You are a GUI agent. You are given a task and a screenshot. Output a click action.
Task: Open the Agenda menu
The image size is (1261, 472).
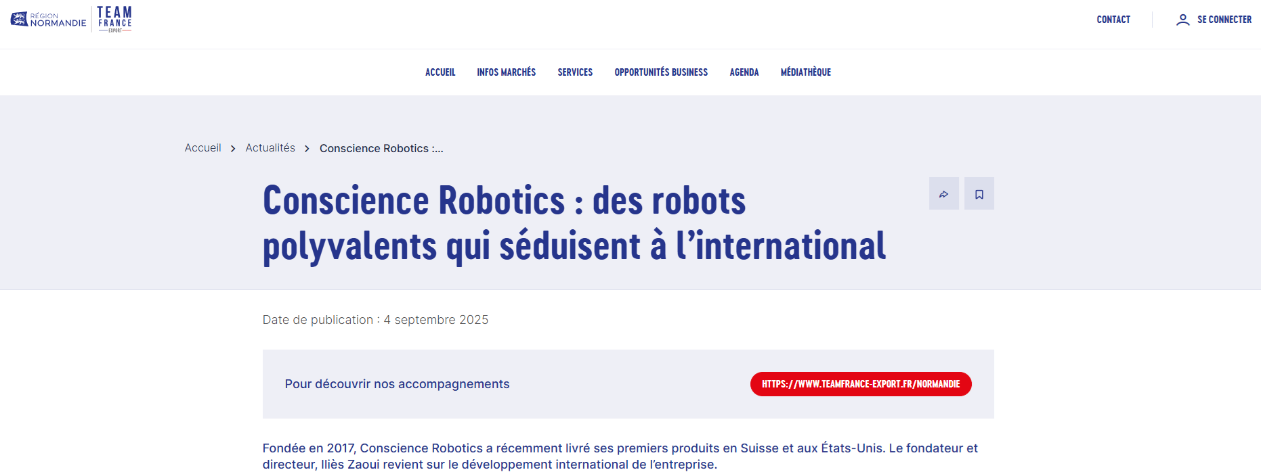click(744, 72)
